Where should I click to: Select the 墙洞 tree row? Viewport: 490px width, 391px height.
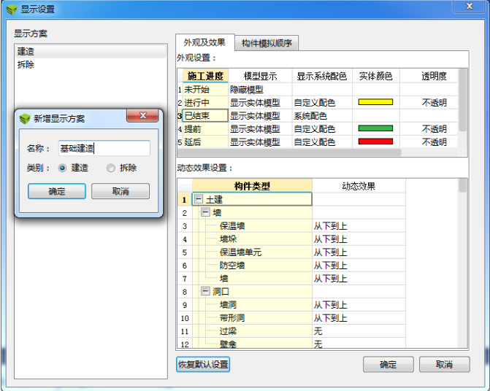(x=252, y=305)
